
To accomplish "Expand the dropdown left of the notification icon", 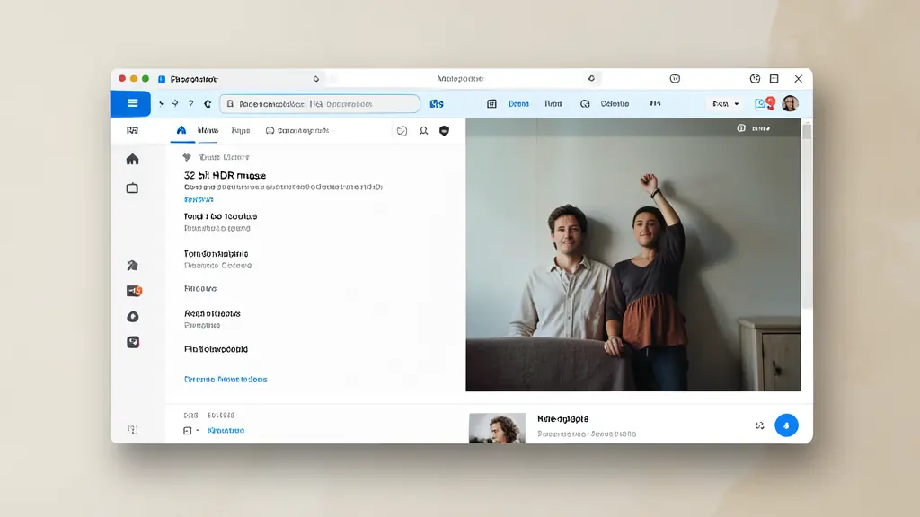I will click(726, 104).
